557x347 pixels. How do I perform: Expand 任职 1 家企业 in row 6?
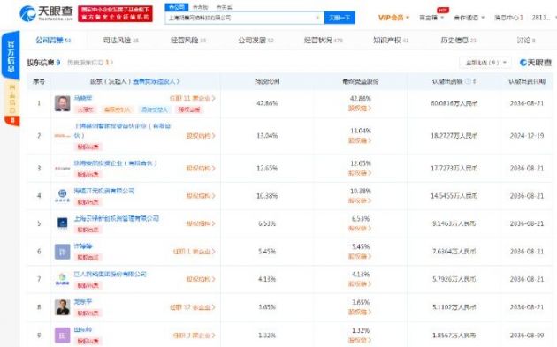point(194,252)
